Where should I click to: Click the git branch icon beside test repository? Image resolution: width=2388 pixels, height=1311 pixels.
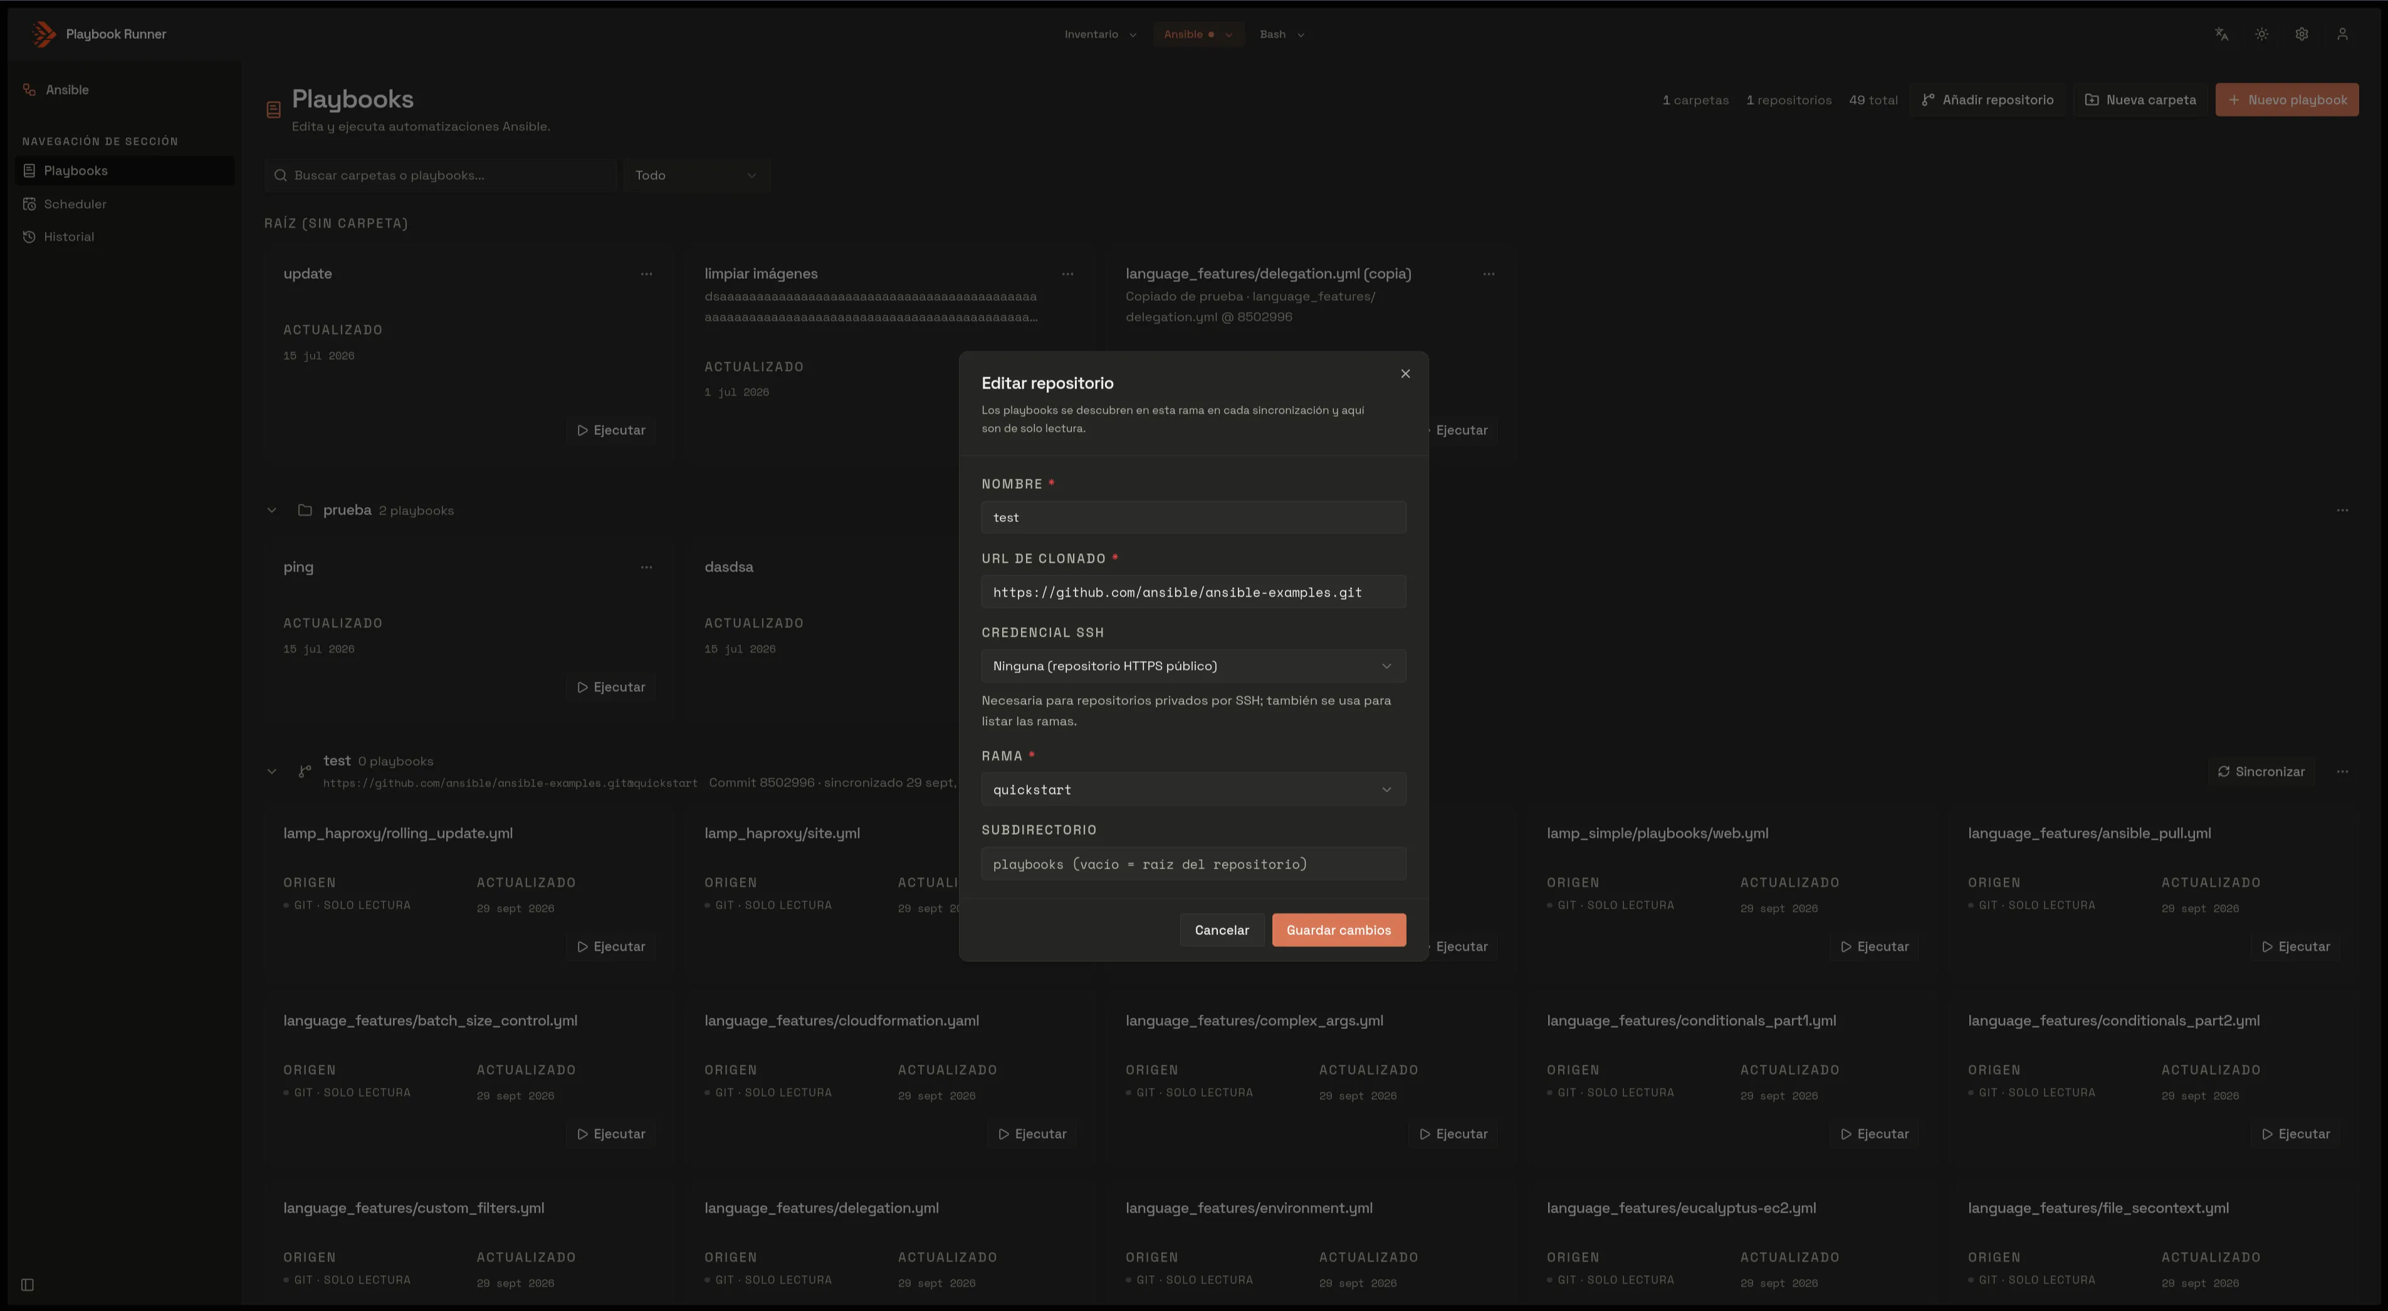tap(304, 771)
